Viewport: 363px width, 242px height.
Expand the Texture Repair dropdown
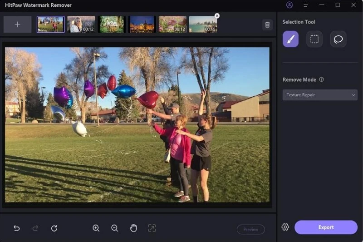click(320, 95)
